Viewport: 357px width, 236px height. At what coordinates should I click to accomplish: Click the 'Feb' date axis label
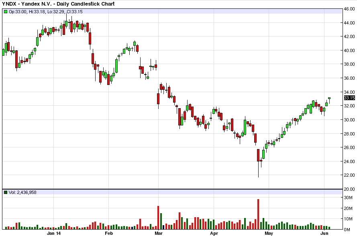pyautogui.click(x=108, y=233)
